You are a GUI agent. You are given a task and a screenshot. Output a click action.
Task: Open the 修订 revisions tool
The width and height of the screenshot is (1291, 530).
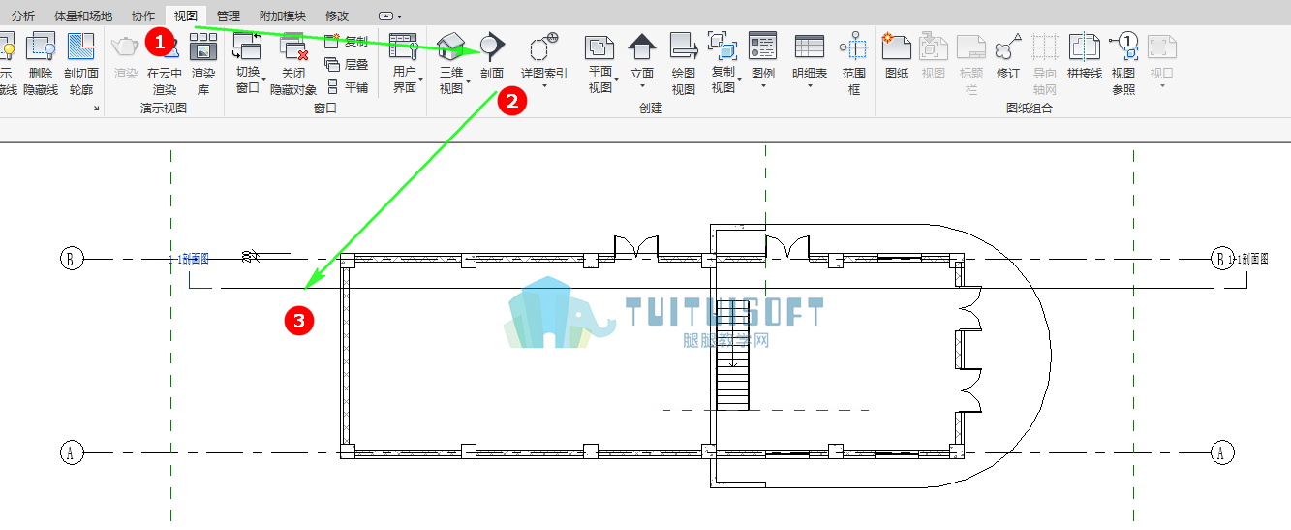[1008, 55]
